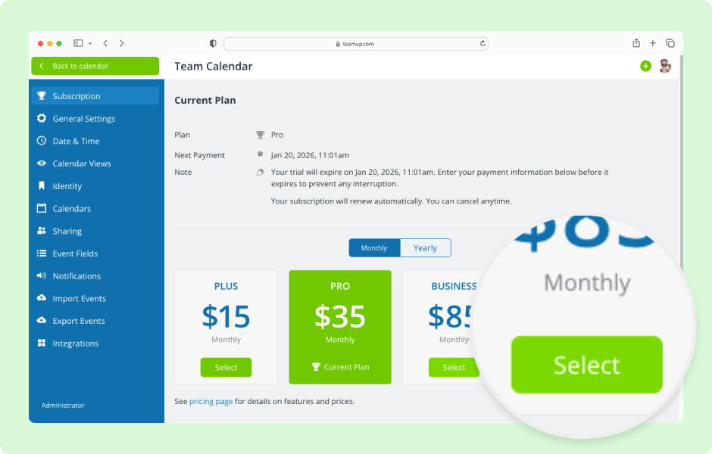The height and width of the screenshot is (454, 712).
Task: Click the green add event plus icon
Action: point(645,67)
